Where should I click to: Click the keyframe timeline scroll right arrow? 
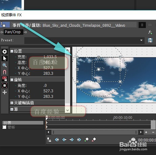(x=141, y=132)
